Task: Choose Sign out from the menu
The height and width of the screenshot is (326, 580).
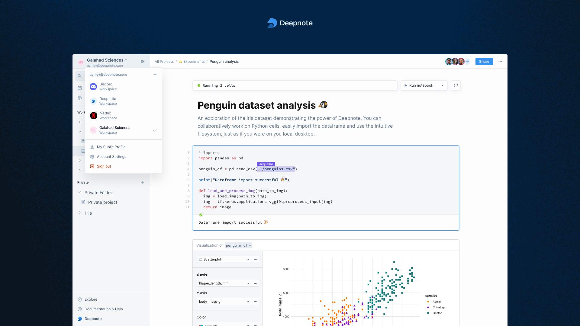Action: pyautogui.click(x=124, y=166)
